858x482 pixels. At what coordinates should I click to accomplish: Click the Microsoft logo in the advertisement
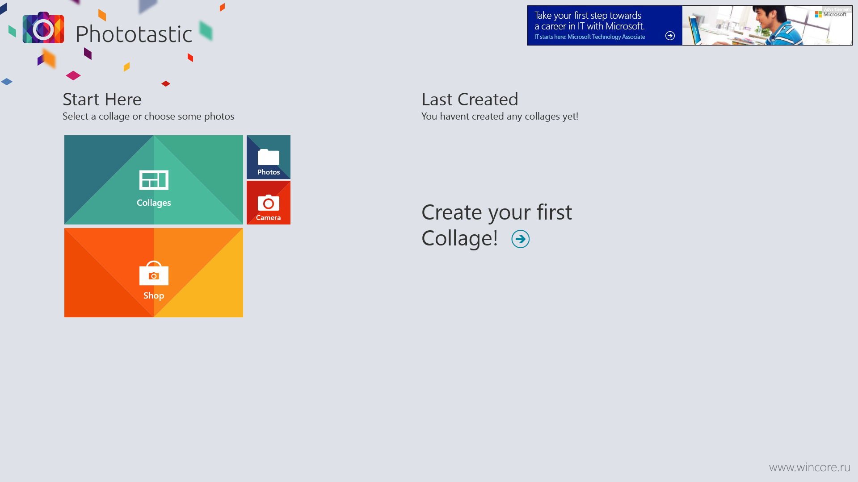tap(831, 14)
